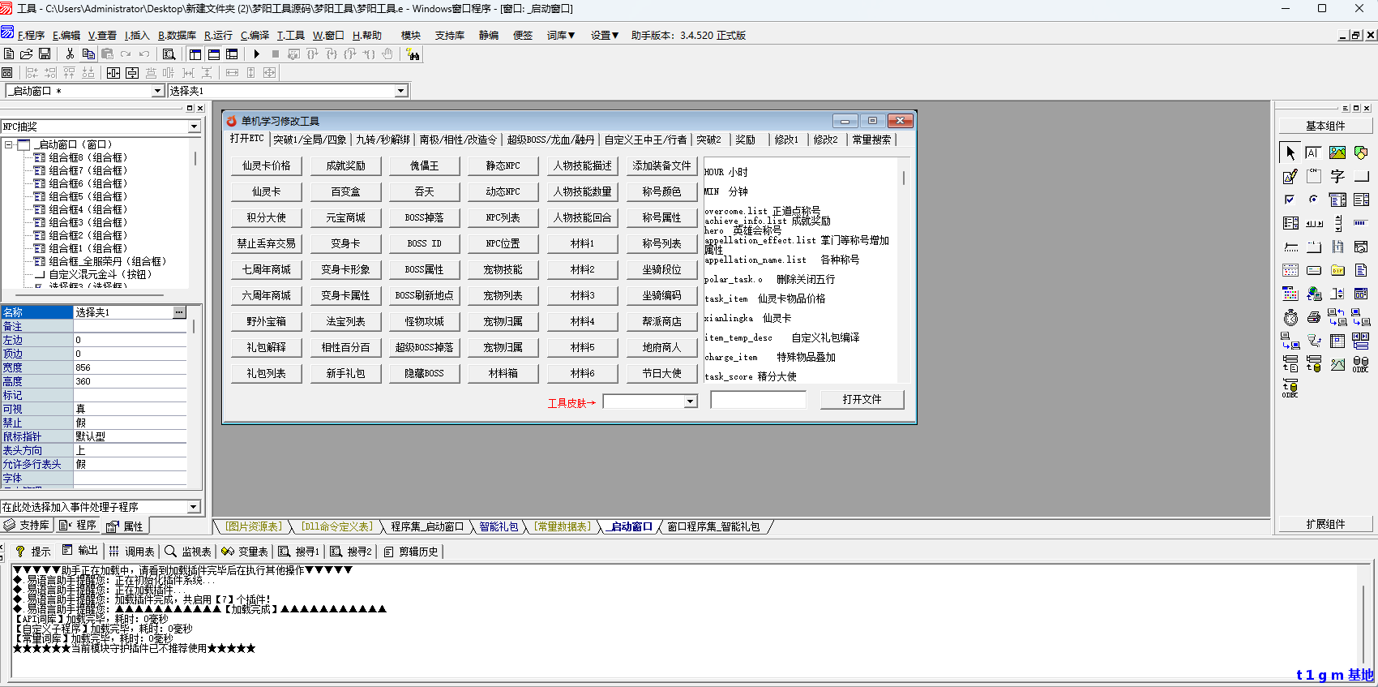Click the Save toolbar icon
This screenshot has height=687, width=1378.
click(45, 54)
